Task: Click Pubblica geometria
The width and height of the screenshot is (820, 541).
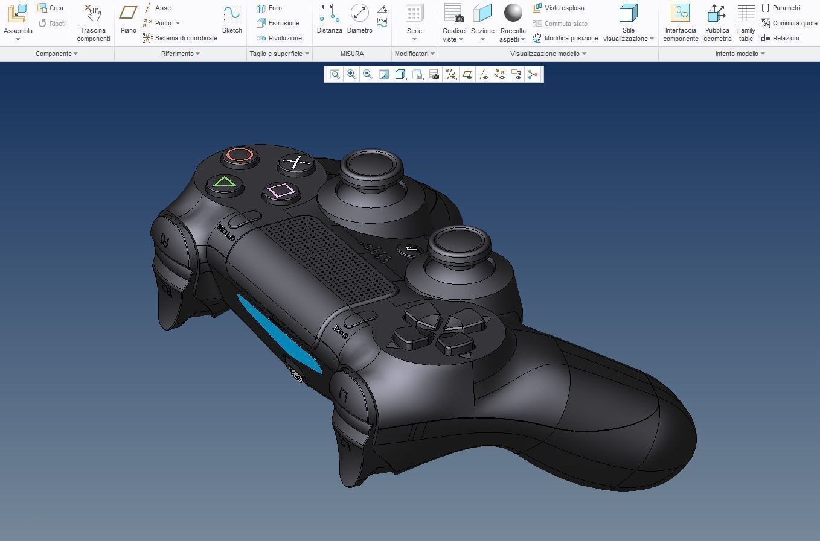Action: 717,22
